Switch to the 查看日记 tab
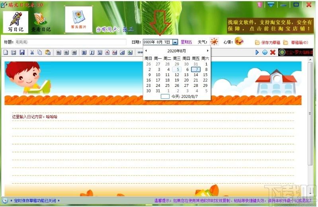318x207 pixels. click(41, 22)
